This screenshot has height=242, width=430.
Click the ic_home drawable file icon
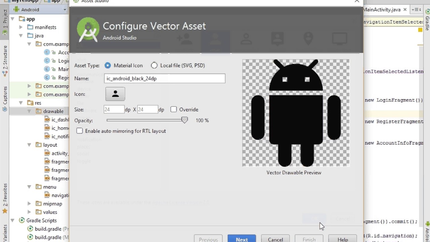click(47, 128)
